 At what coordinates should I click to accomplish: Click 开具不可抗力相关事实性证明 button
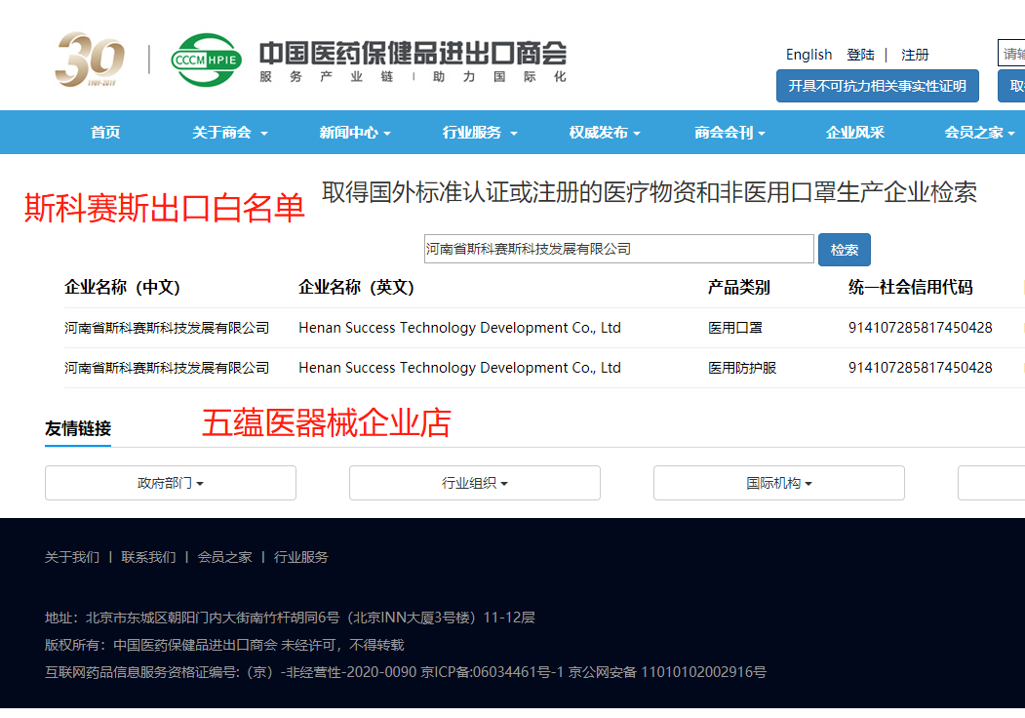[878, 86]
